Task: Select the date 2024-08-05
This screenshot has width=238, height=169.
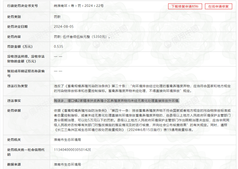Action: pyautogui.click(x=64, y=27)
